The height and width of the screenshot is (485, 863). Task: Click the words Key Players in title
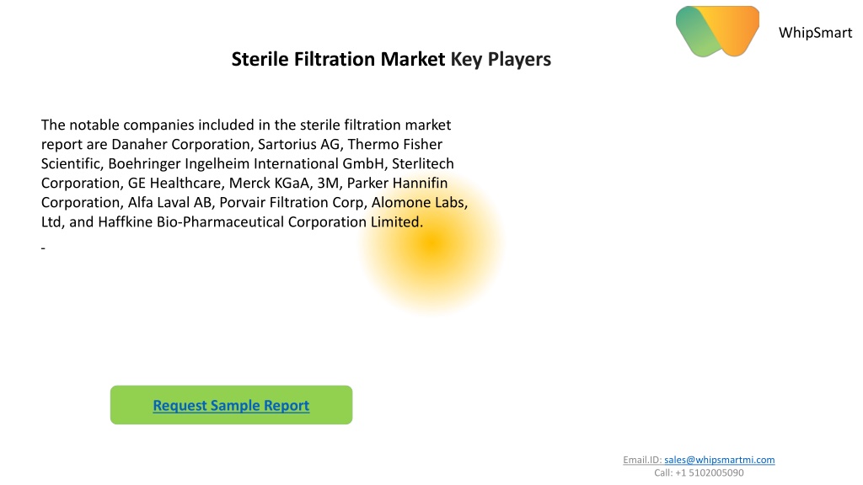(x=501, y=59)
